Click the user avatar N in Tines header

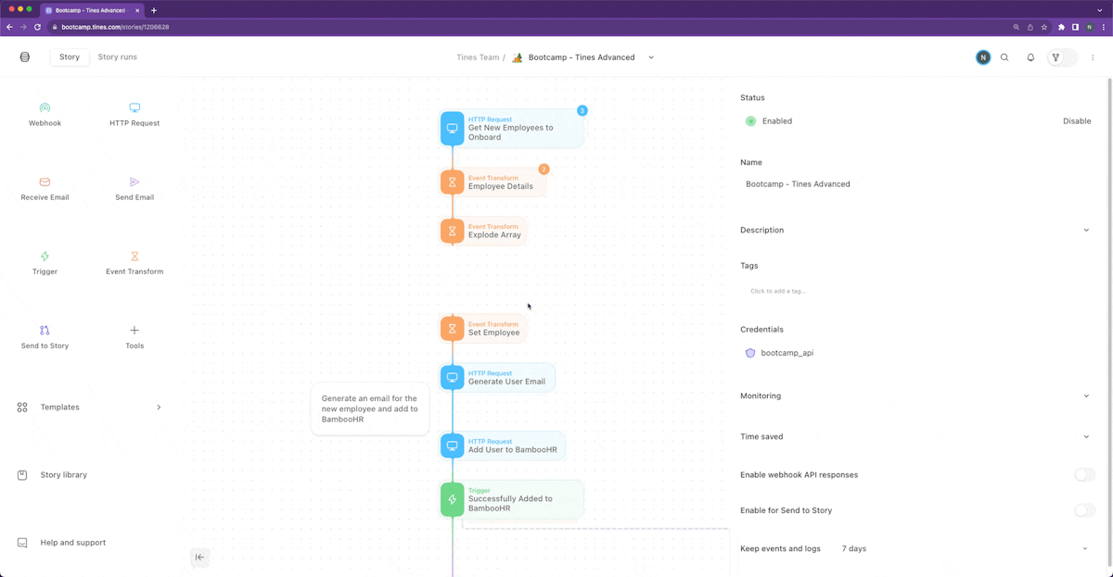pyautogui.click(x=983, y=57)
